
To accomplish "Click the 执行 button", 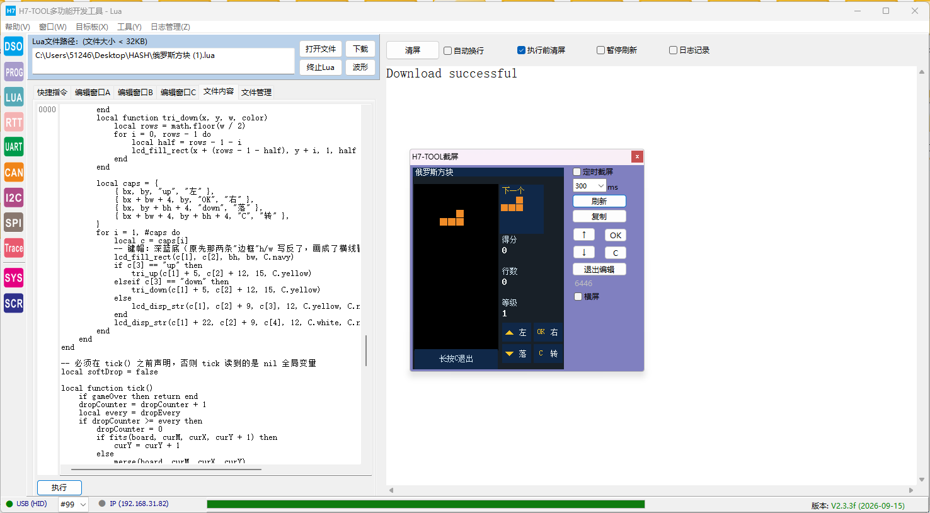I will coord(59,487).
